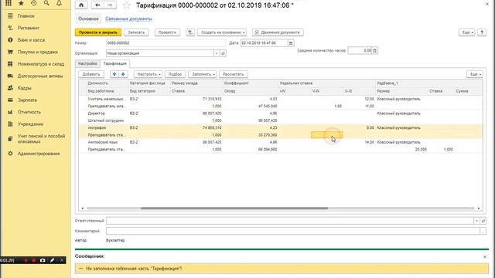
Task: Close the Сообщения panel
Action: 485,257
